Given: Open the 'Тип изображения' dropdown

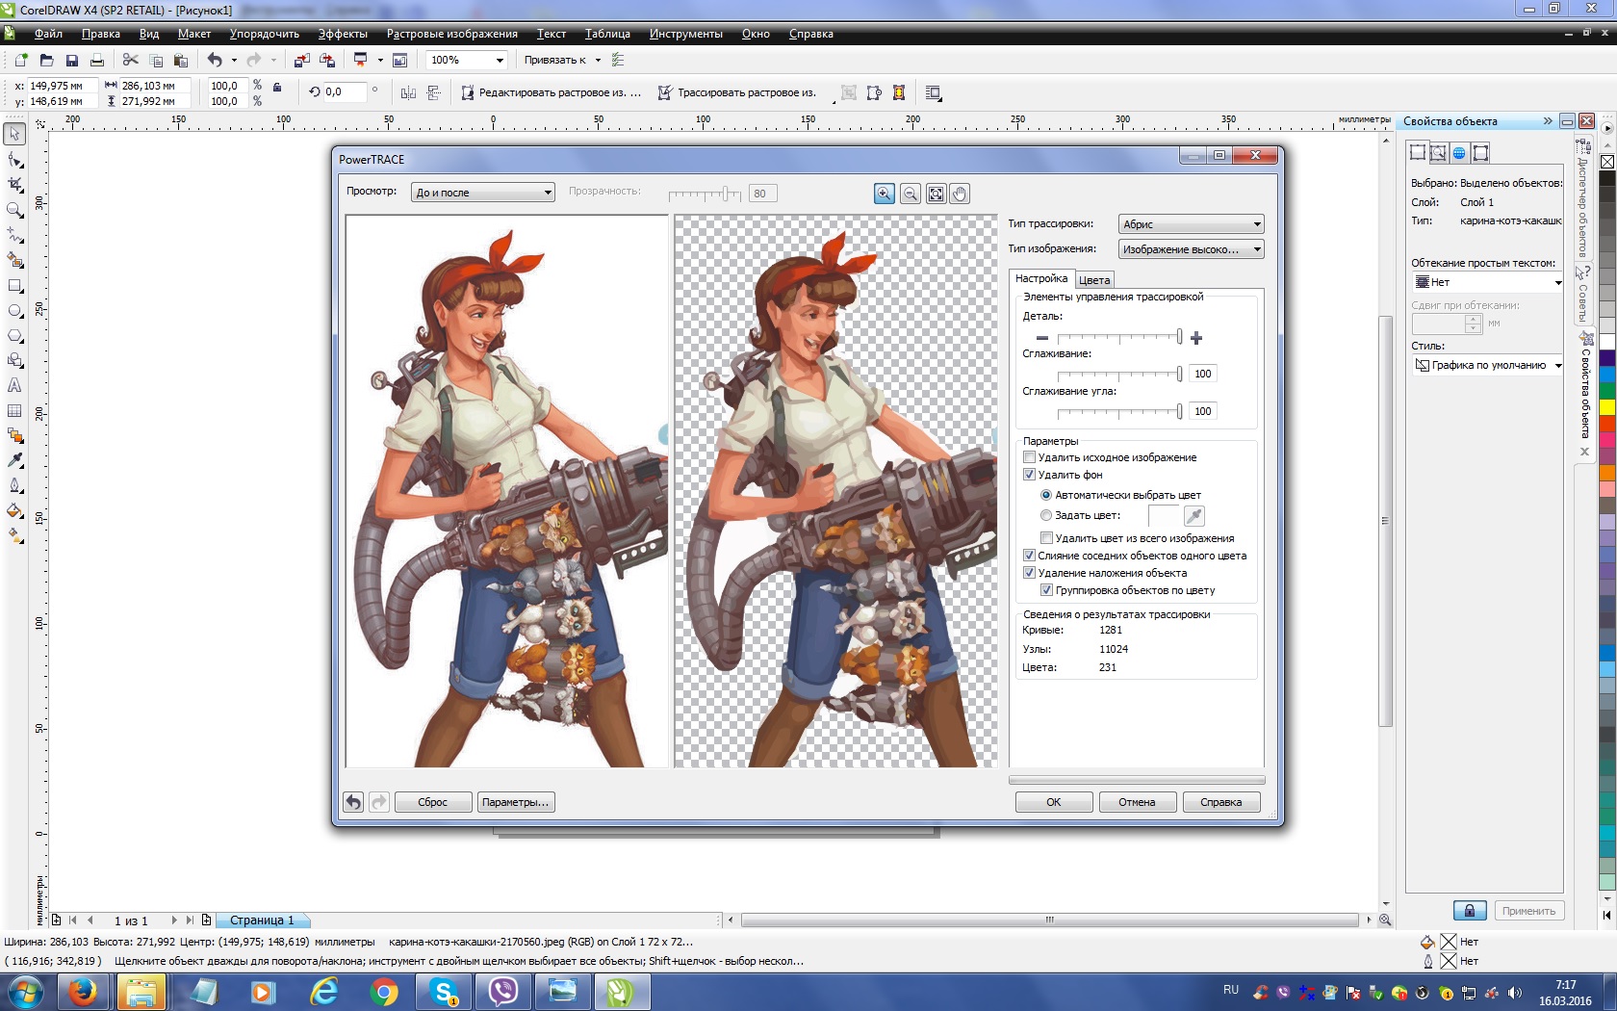Looking at the screenshot, I should (x=1191, y=249).
